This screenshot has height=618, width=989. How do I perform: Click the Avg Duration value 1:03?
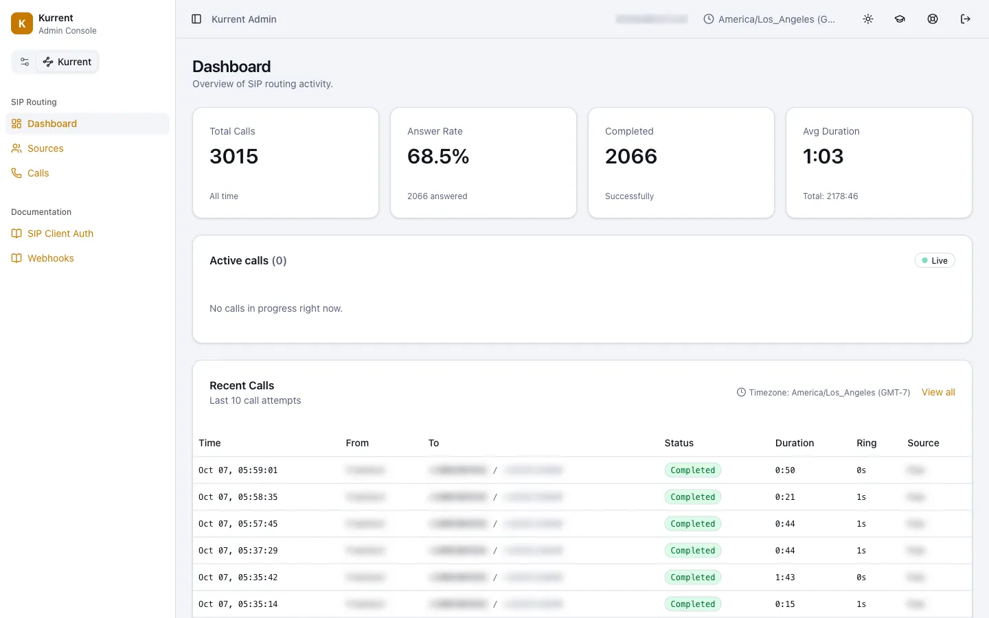click(823, 157)
